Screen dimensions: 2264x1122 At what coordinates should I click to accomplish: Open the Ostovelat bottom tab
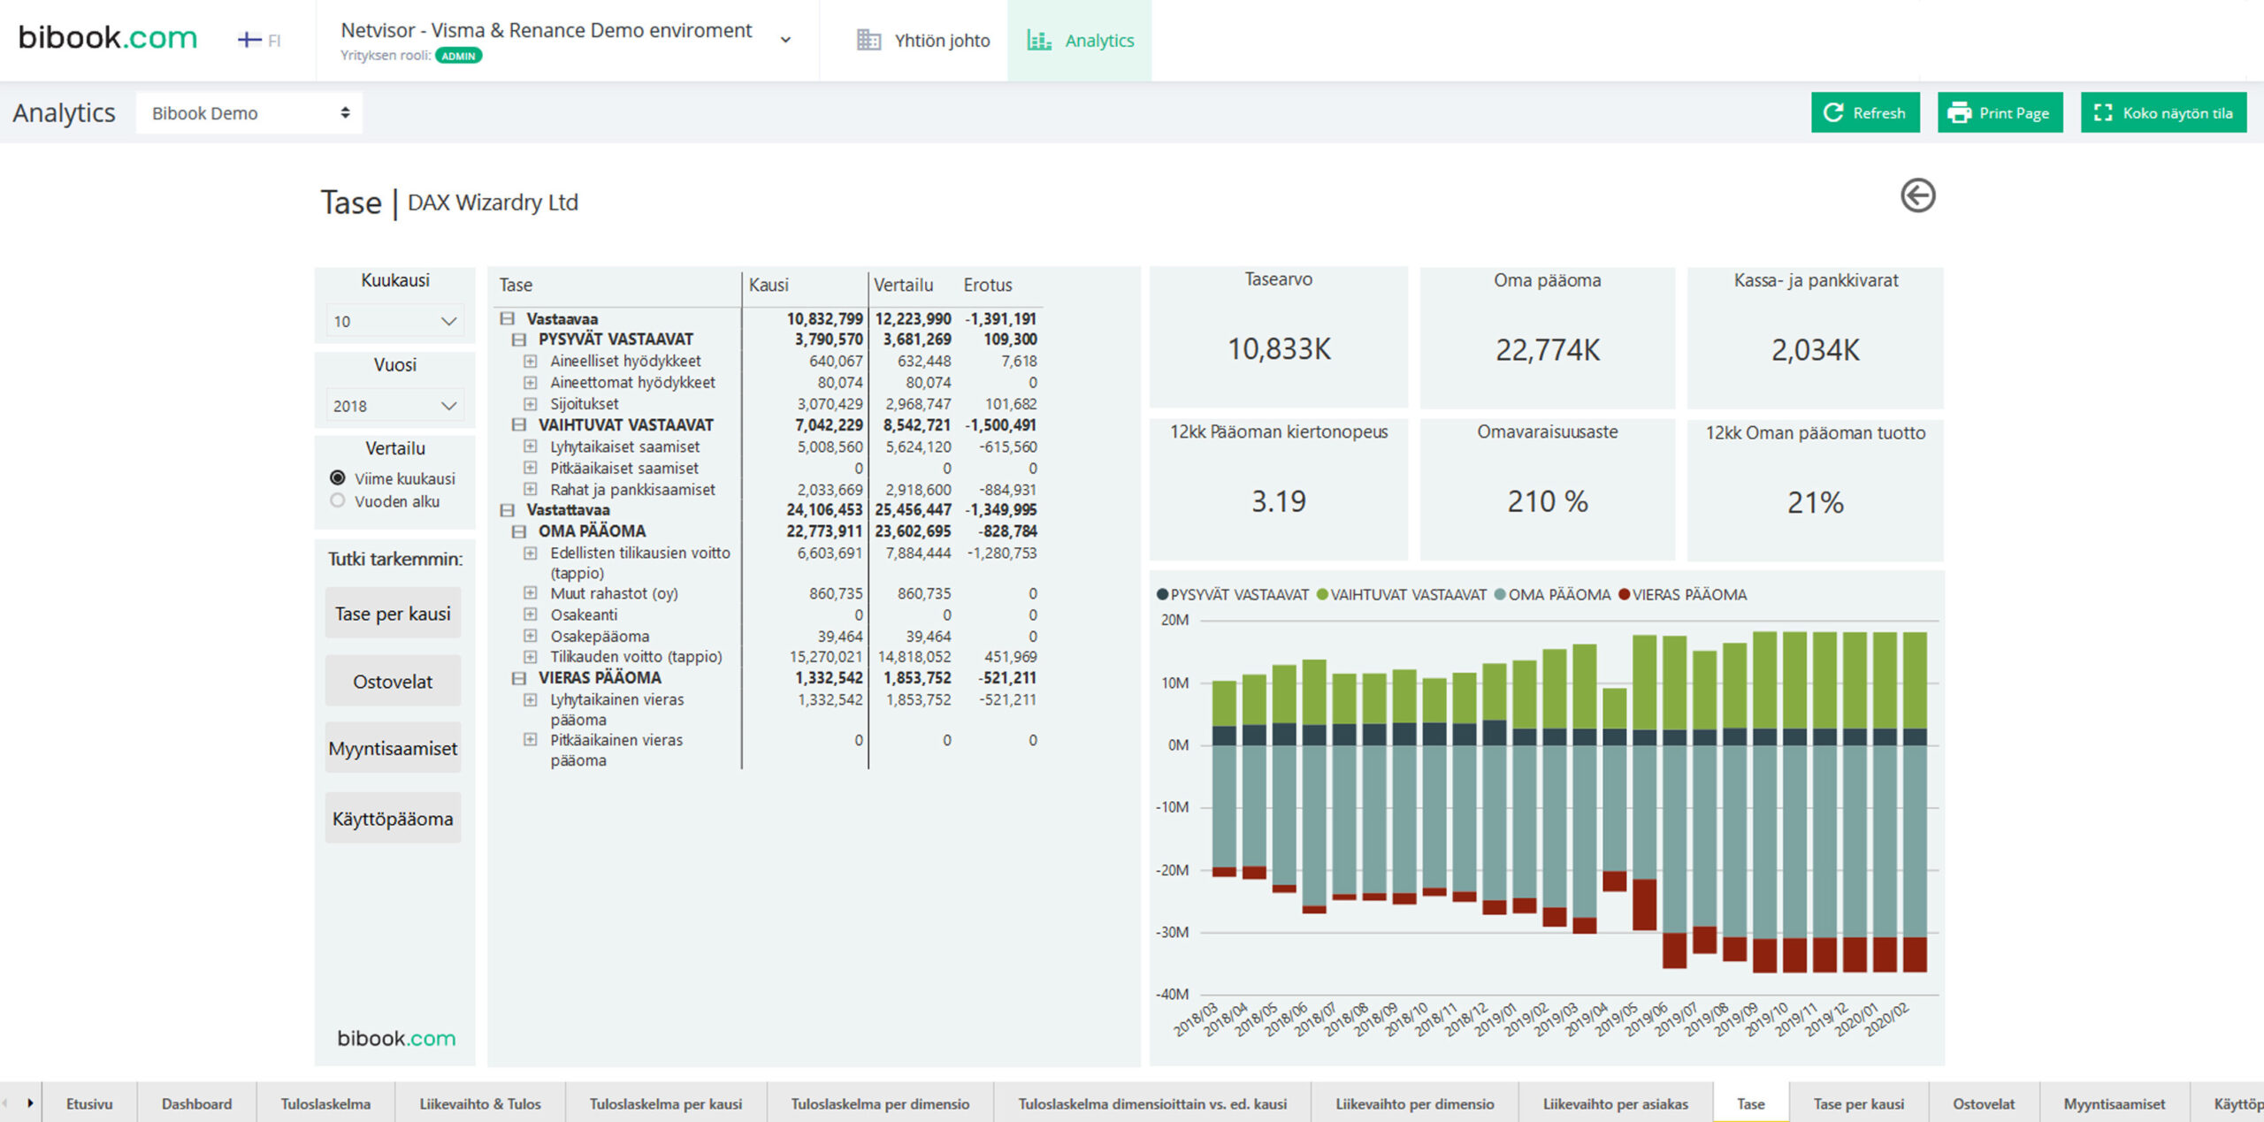(x=1983, y=1103)
